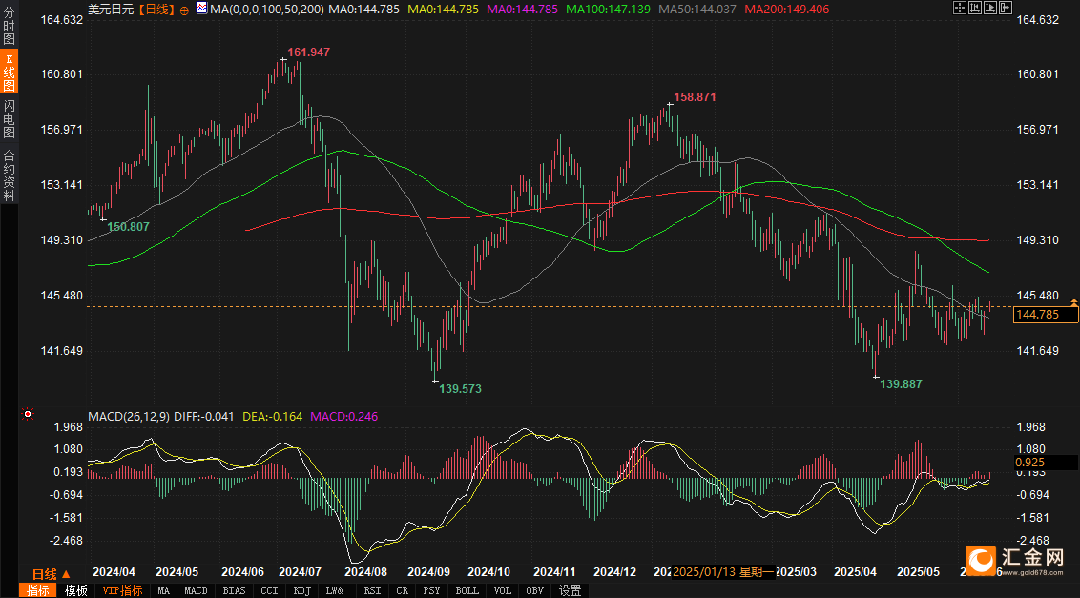
Task: Click the orange circle-plus icon beside 日线
Action: coord(184,10)
